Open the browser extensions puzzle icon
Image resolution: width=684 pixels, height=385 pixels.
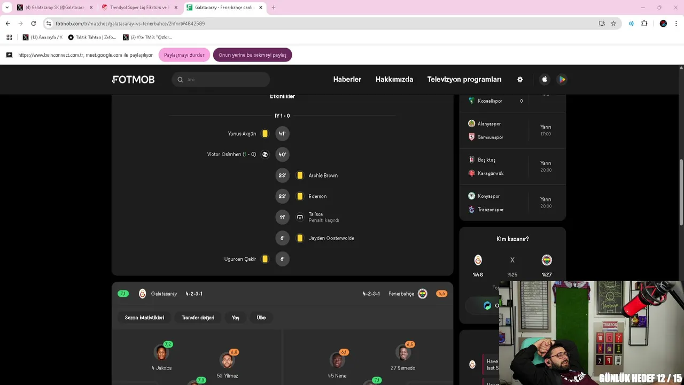point(644,24)
